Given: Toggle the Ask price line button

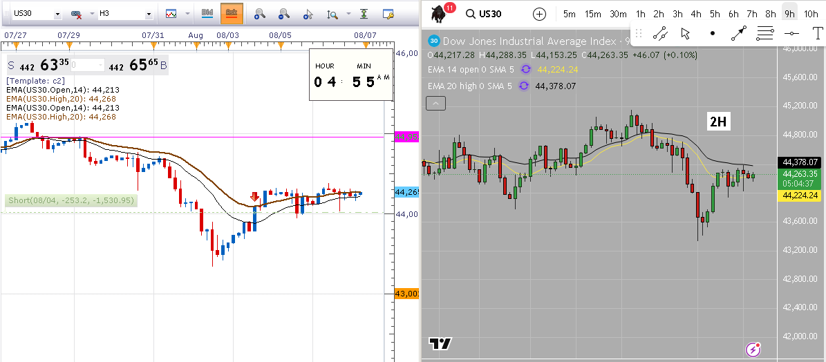Looking at the screenshot, I should (x=231, y=14).
